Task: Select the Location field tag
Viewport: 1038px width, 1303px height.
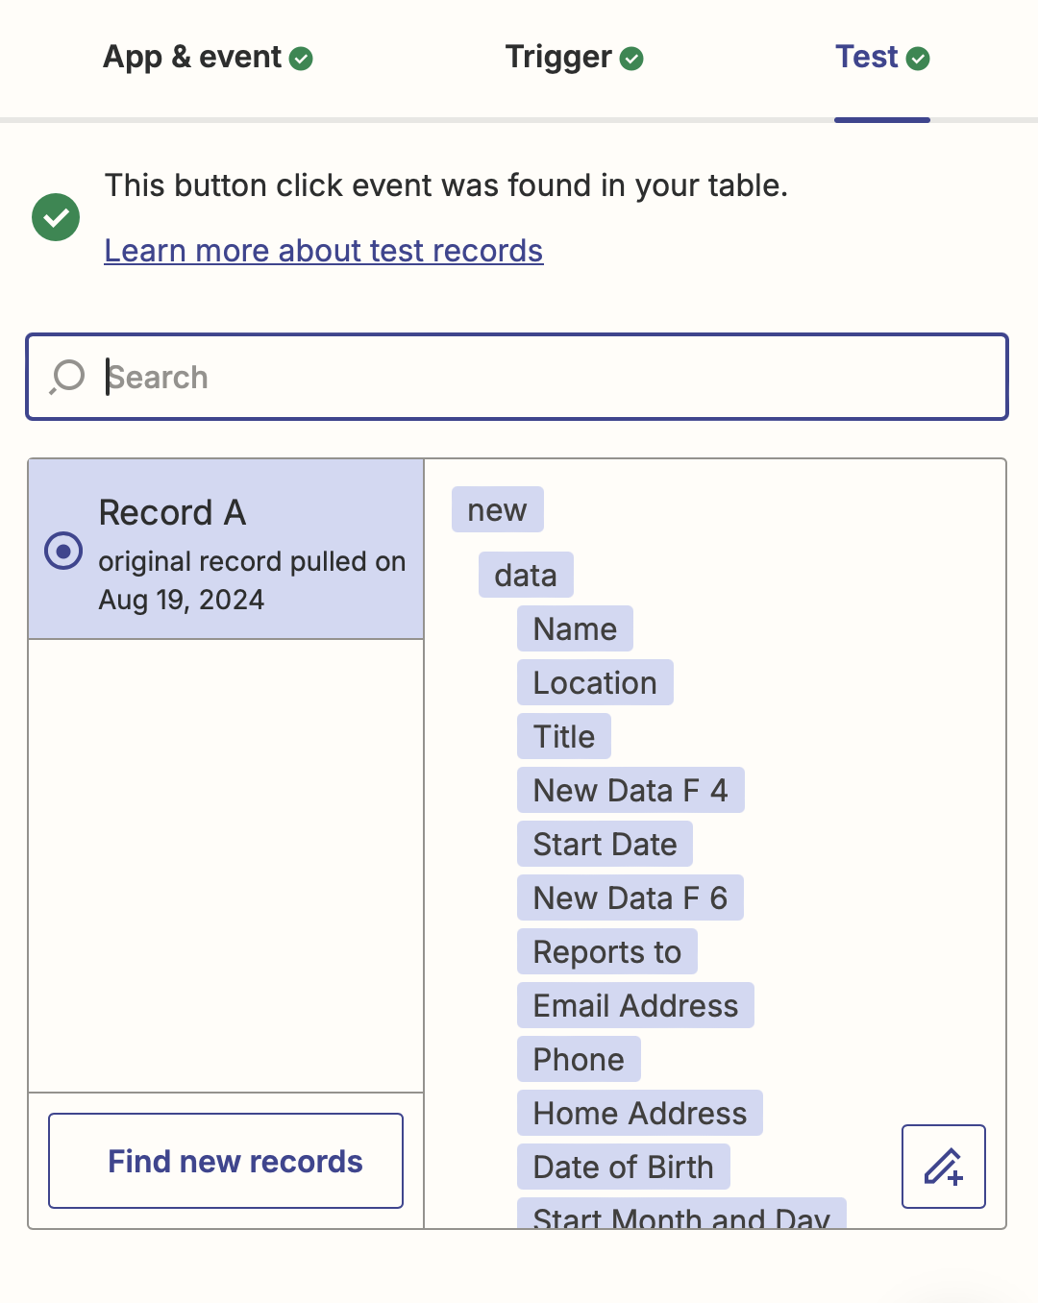Action: tap(595, 682)
